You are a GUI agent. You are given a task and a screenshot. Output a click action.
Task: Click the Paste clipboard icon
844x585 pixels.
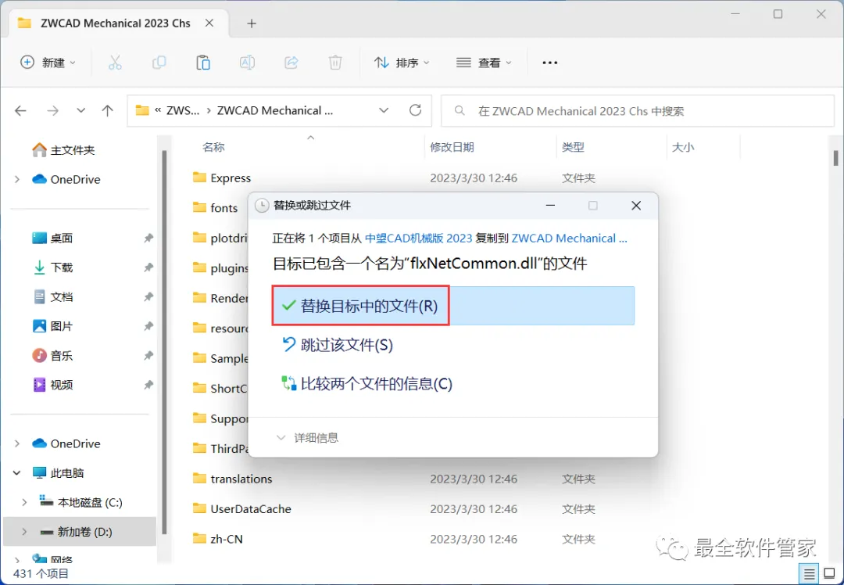pos(203,63)
